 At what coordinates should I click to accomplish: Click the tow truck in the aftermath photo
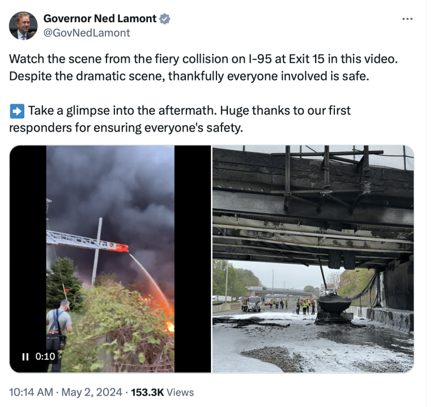pyautogui.click(x=252, y=304)
